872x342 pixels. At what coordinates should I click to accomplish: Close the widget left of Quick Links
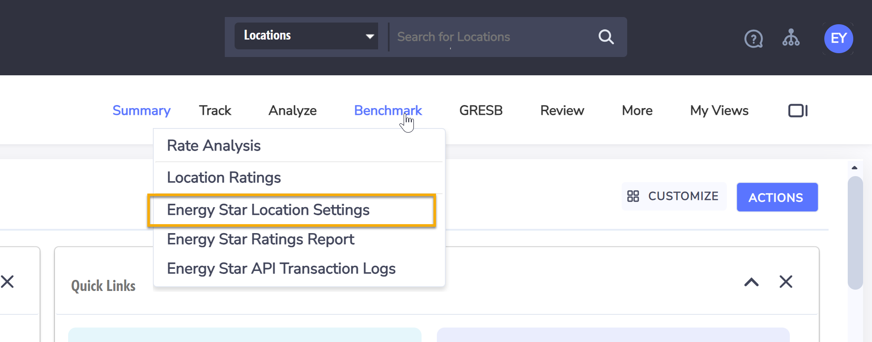click(x=7, y=282)
